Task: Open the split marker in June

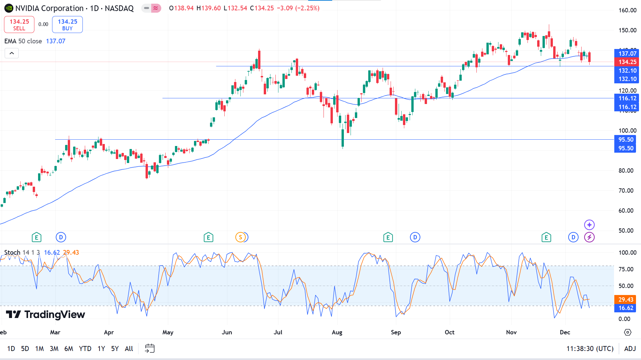Action: coord(240,237)
